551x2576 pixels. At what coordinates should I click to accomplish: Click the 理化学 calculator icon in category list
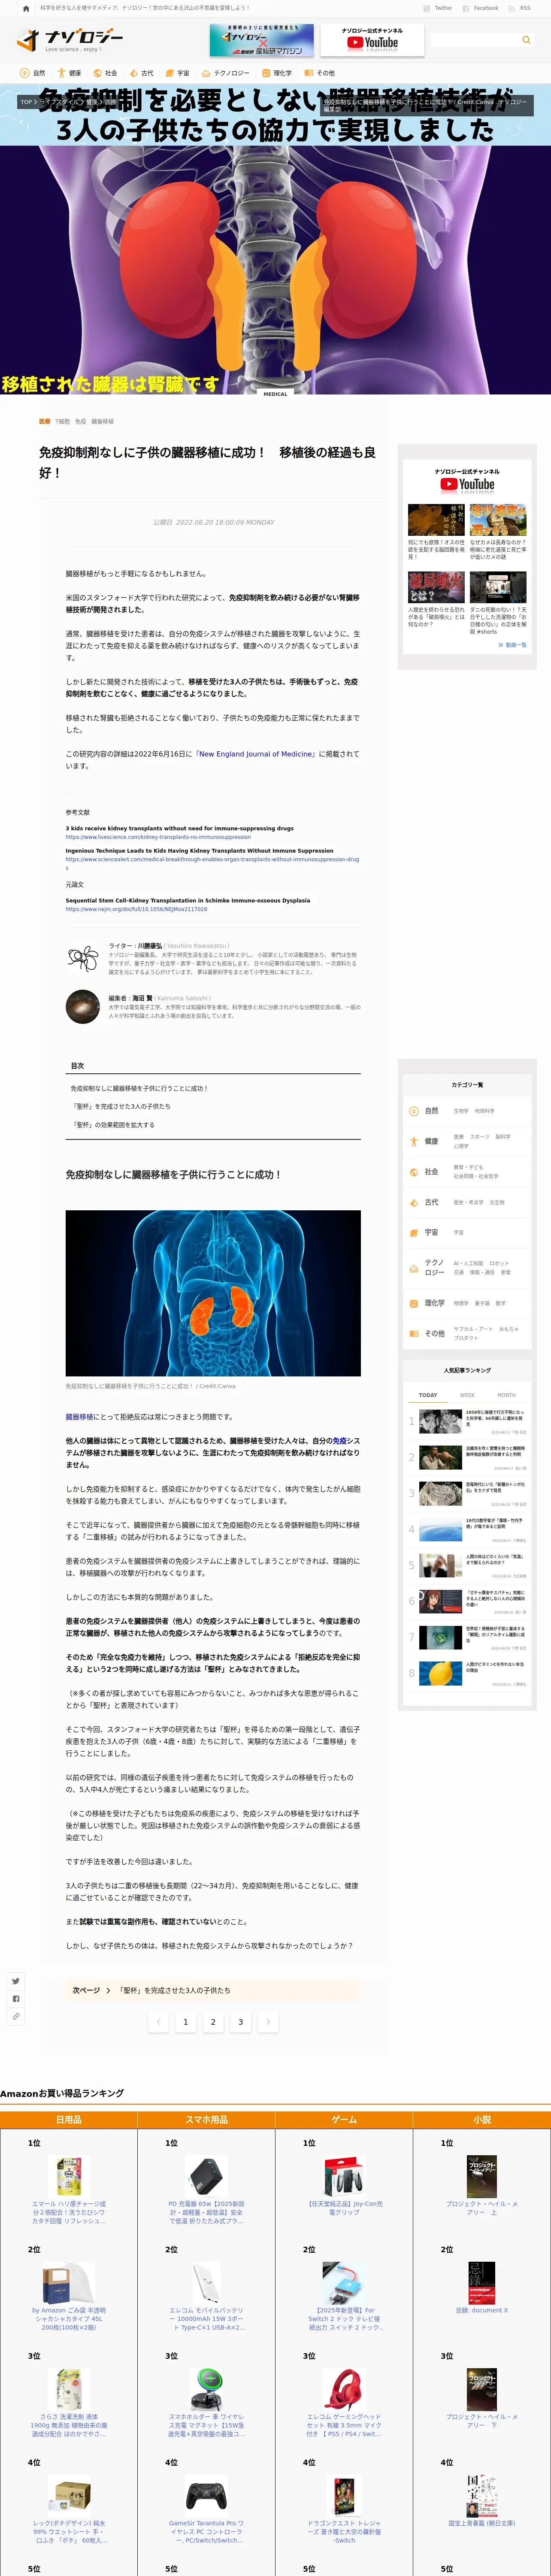click(414, 1303)
